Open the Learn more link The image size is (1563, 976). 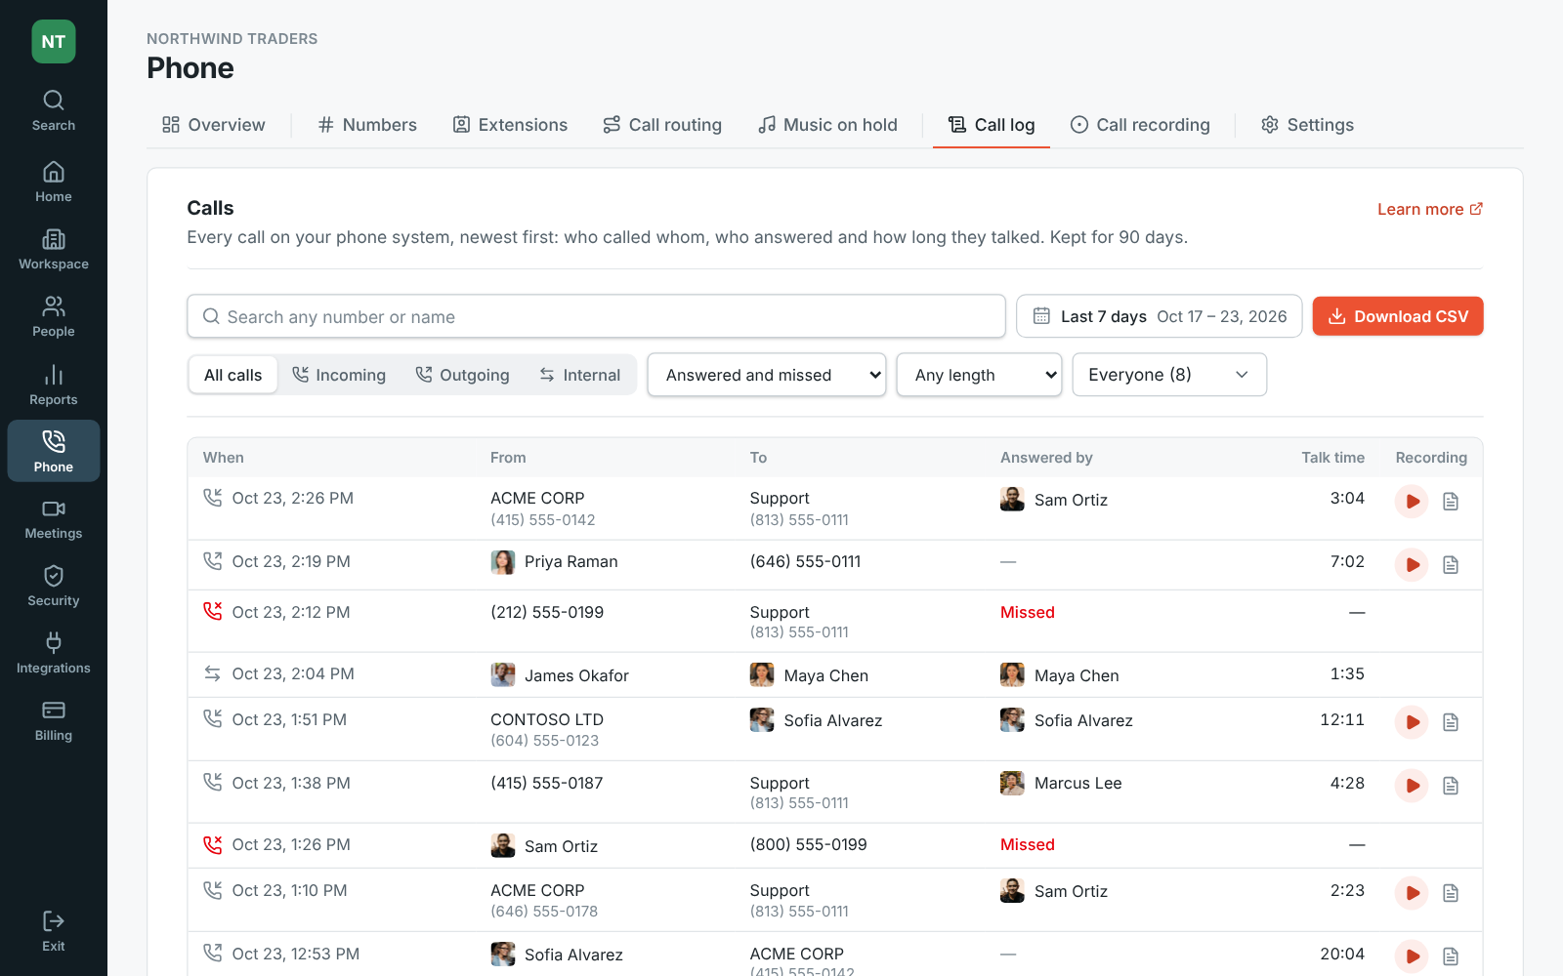[1430, 209]
